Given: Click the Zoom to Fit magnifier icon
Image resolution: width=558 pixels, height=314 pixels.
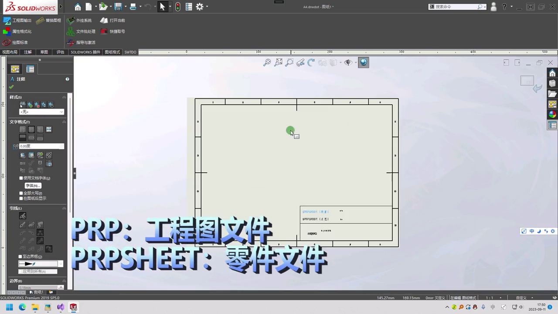Looking at the screenshot, I should (267, 63).
